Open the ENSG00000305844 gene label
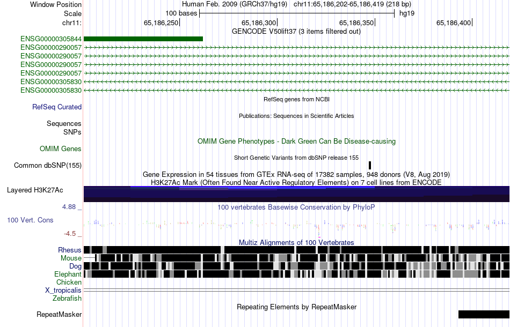510x327 pixels. pos(51,39)
